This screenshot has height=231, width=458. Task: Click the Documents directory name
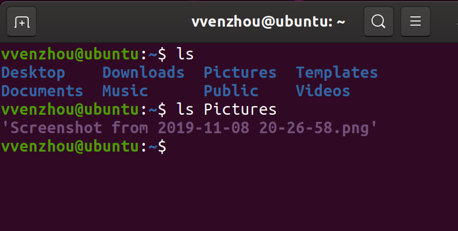coord(42,91)
